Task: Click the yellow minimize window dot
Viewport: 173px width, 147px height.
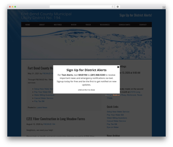Action: 12,7
